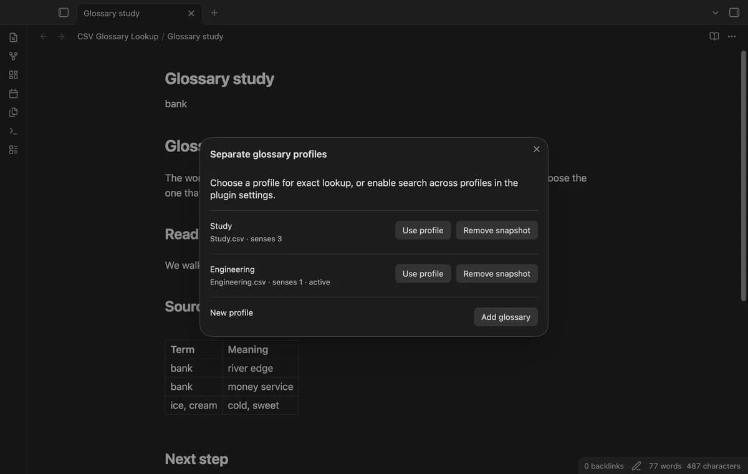The height and width of the screenshot is (474, 748).
Task: Click the river edge table cell
Action: [261, 368]
